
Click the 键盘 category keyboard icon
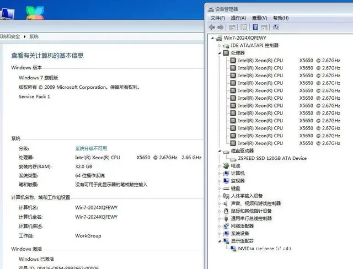click(x=226, y=189)
